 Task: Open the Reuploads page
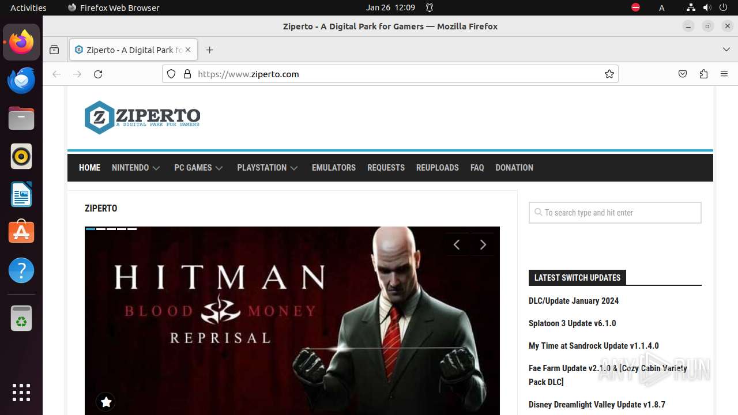[438, 168]
